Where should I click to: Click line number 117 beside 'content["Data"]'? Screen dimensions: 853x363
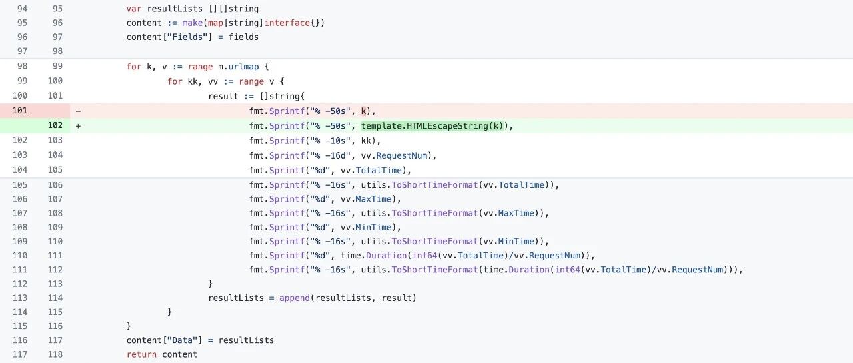[x=55, y=340]
